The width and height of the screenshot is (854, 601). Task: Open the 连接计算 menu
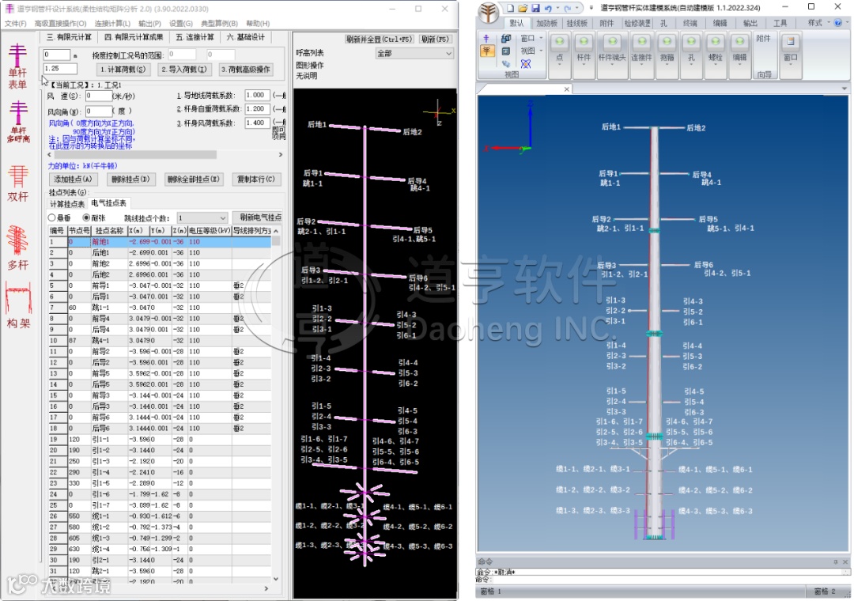point(111,24)
